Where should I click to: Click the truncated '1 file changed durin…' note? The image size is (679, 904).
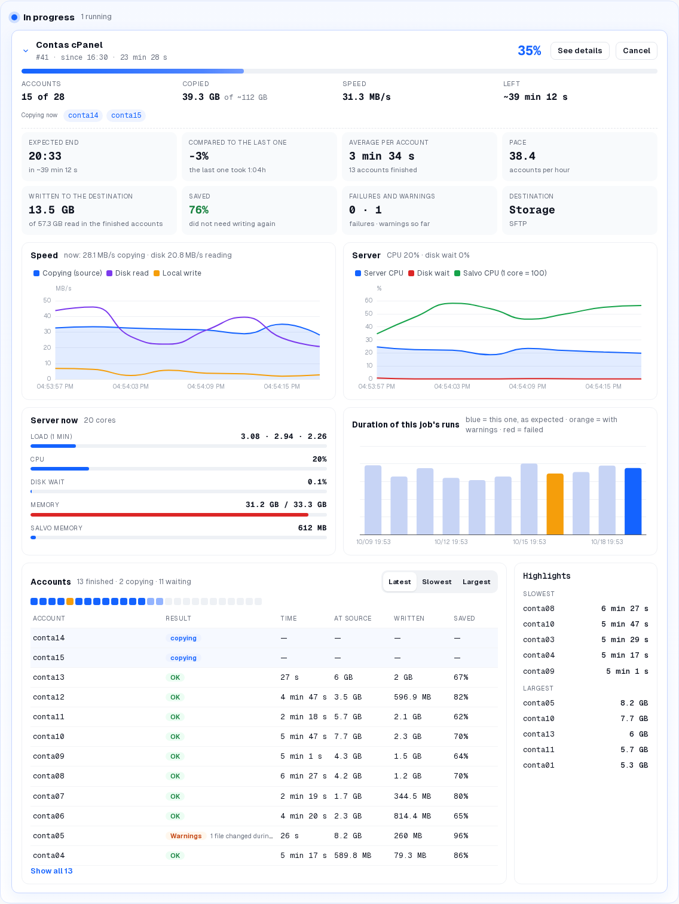pyautogui.click(x=241, y=836)
